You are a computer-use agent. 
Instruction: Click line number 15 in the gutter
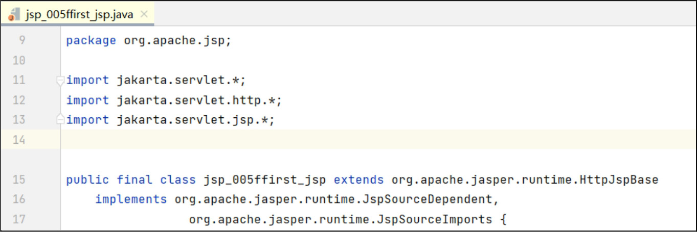(18, 179)
